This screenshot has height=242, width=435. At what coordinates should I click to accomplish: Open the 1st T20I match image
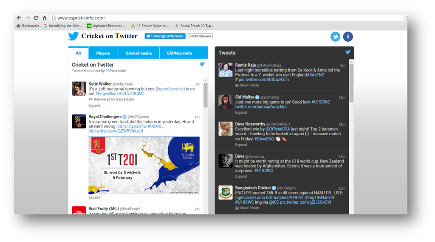coord(144,165)
